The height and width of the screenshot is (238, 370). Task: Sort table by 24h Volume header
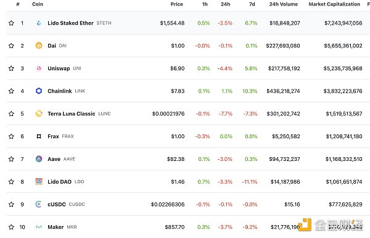click(x=284, y=4)
